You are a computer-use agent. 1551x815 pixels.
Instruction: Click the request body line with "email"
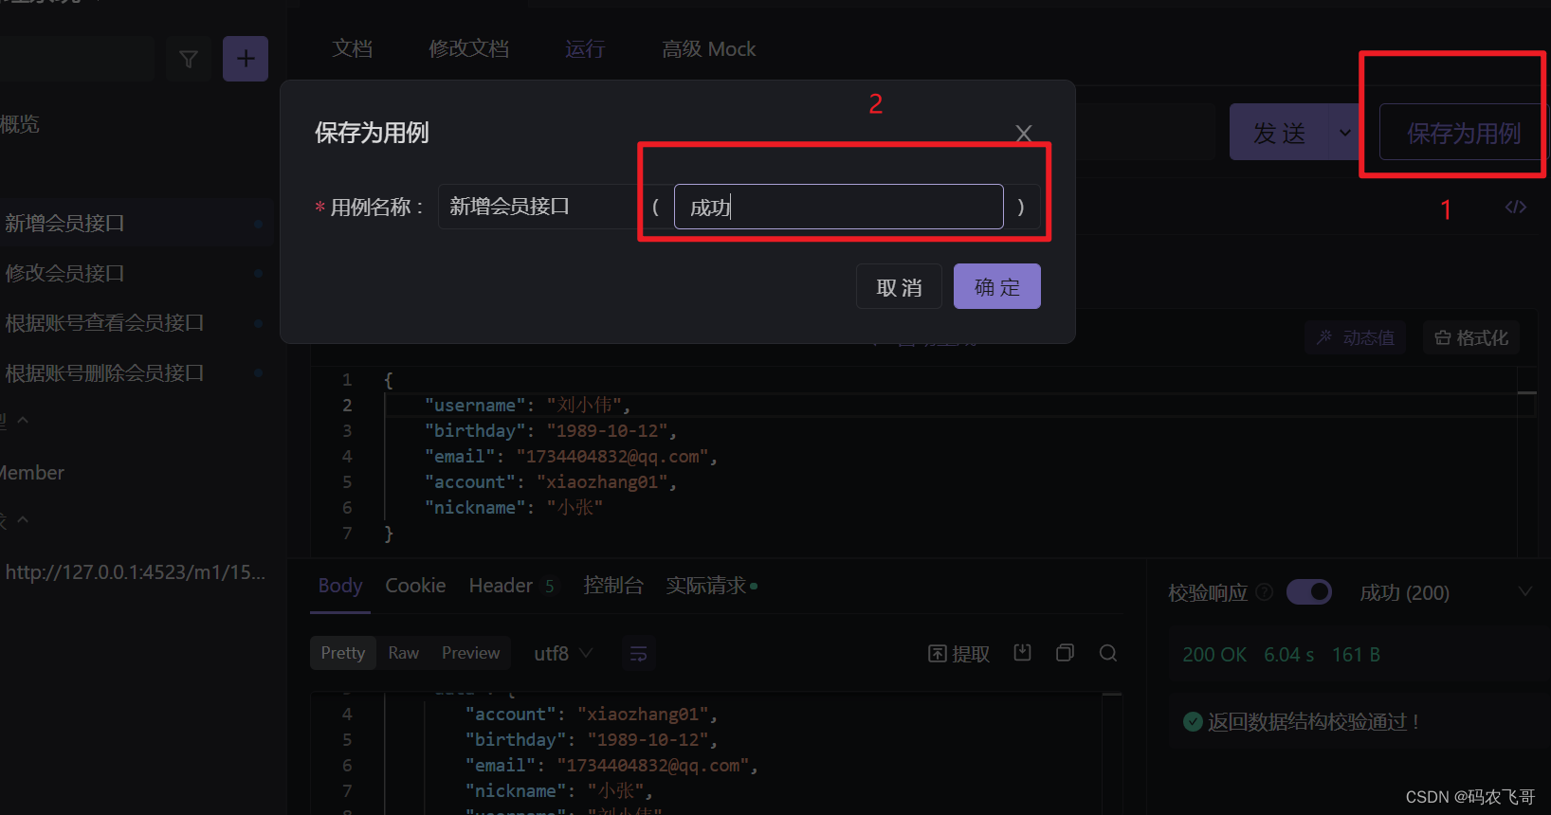coord(571,457)
